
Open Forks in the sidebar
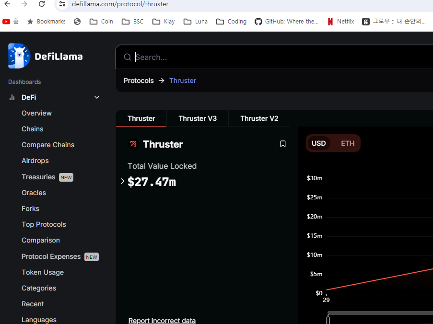[x=30, y=208]
